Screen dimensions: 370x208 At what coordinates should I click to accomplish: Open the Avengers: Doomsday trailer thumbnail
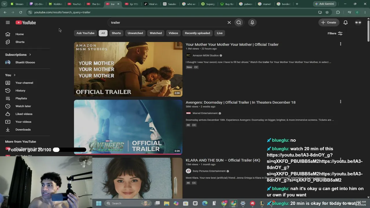click(128, 127)
